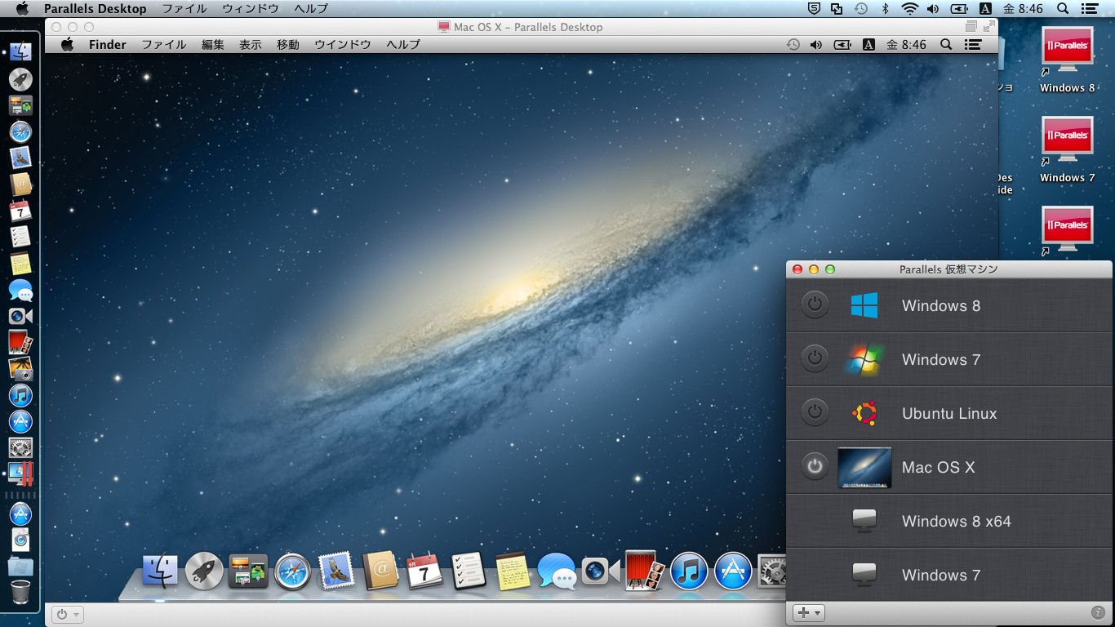Select Windows 8 row in VM list

pos(949,305)
